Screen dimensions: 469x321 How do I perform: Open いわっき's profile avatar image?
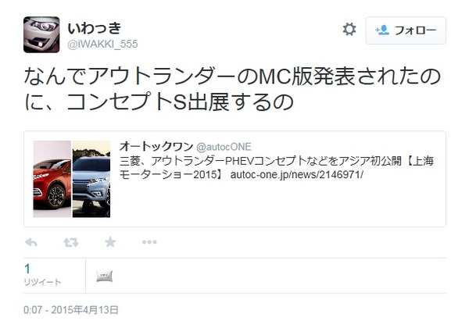[x=41, y=34]
